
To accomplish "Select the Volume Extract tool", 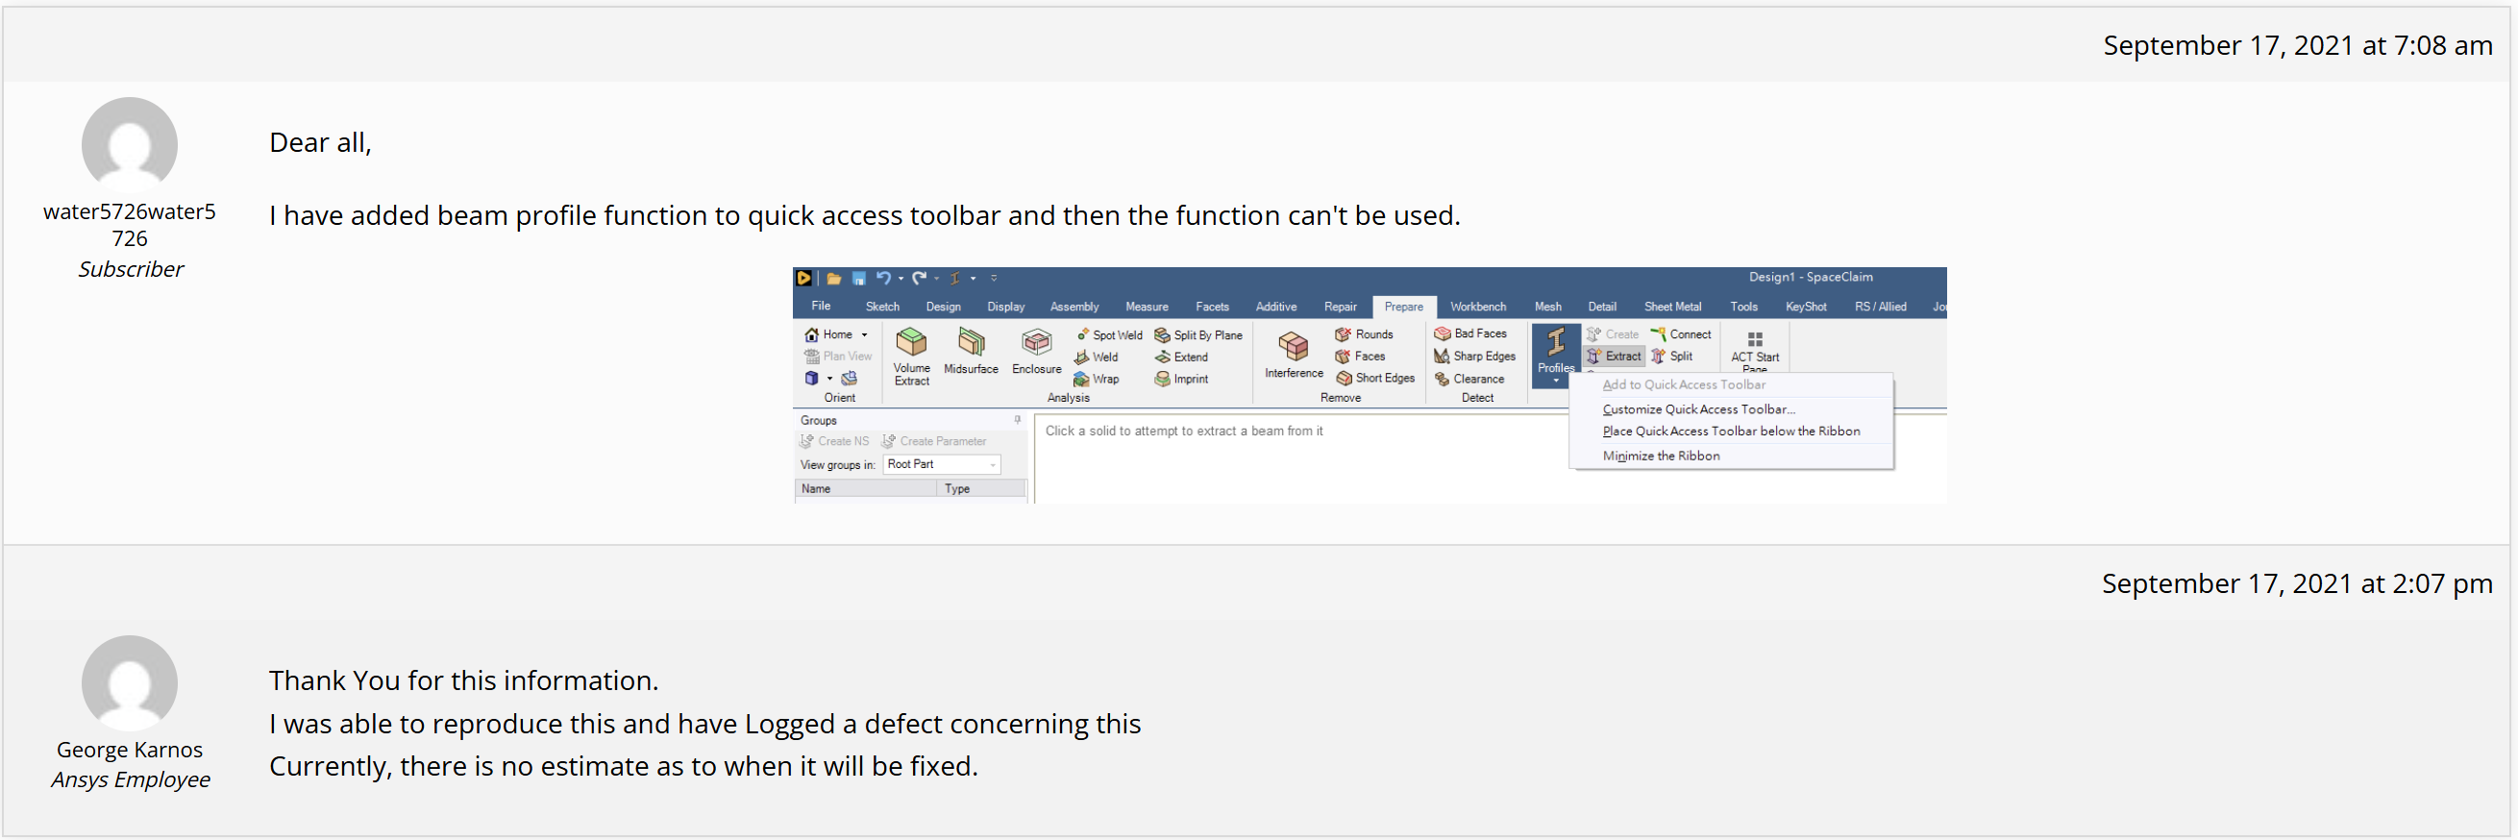I will (x=912, y=357).
